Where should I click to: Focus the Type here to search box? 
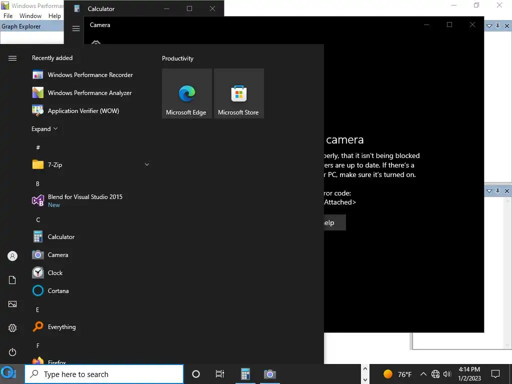coord(104,374)
